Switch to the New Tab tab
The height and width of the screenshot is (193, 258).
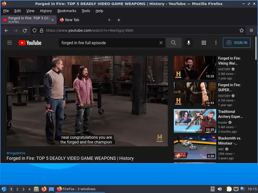(85, 20)
